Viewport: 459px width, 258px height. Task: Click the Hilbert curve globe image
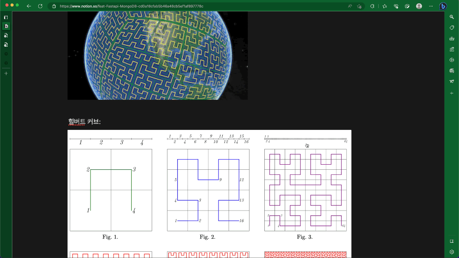158,56
